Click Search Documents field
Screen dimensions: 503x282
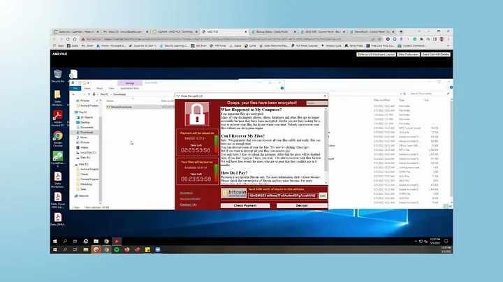pos(429,94)
